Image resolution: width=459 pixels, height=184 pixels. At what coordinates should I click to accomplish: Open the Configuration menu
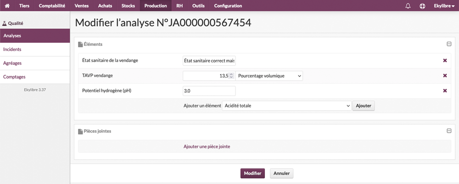coord(228,6)
